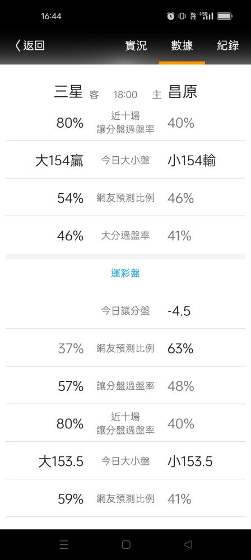Open Android recent apps menu icon
This screenshot has width=251, height=560.
click(64, 544)
